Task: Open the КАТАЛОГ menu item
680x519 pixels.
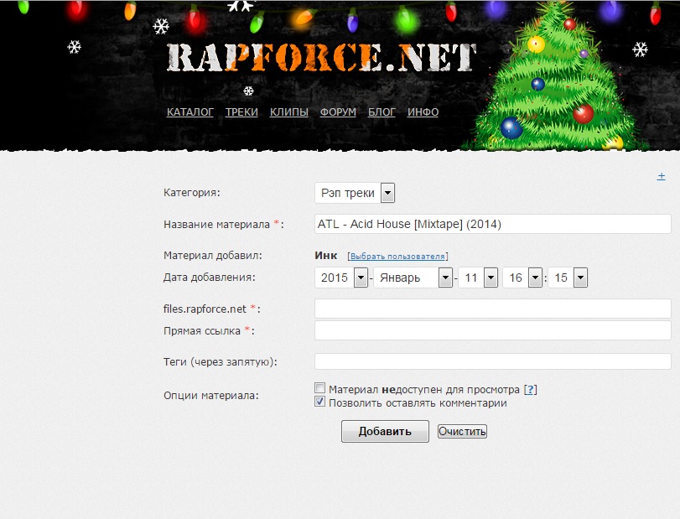Action: 190,112
